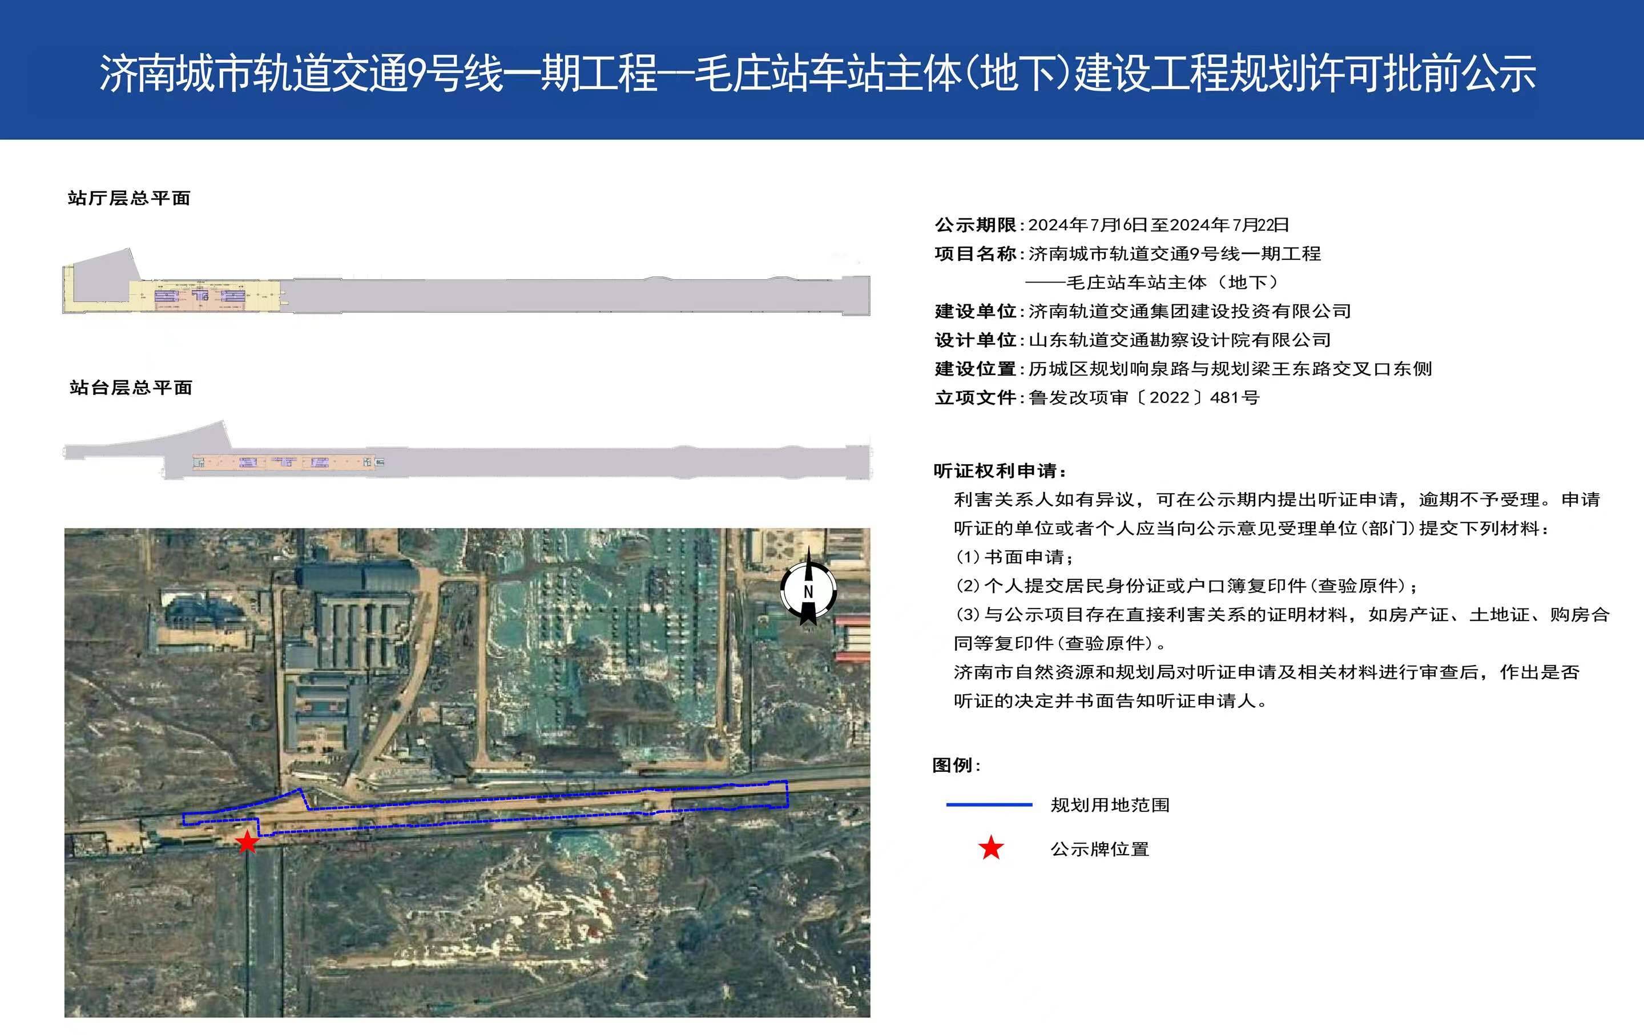Click the north arrow compass on the satellite map

point(808,586)
